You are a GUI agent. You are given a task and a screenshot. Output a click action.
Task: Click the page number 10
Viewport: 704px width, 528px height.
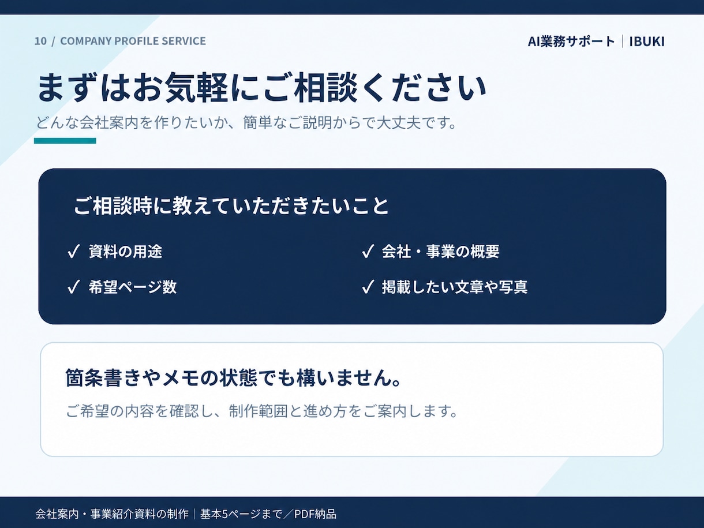[x=40, y=41]
